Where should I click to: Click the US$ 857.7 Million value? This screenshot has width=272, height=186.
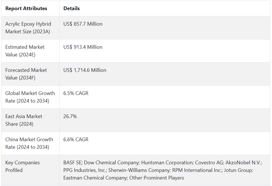point(83,24)
